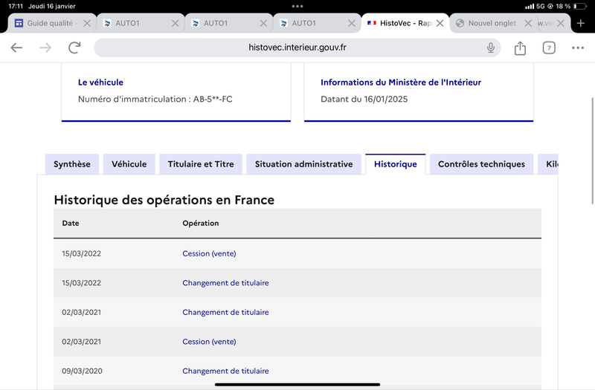Open the share sheet icon
595x390 pixels.
(520, 48)
